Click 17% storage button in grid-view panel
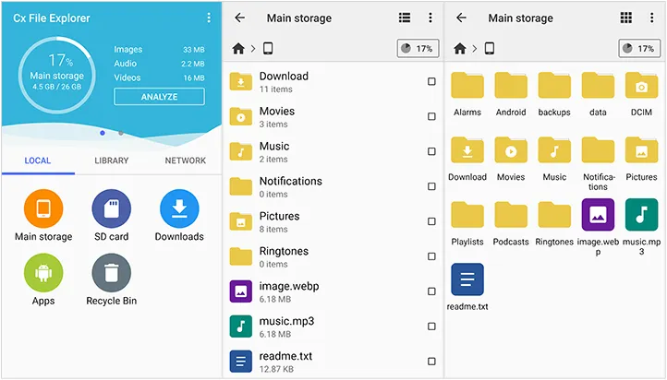Image resolution: width=667 pixels, height=380 pixels. coord(639,48)
